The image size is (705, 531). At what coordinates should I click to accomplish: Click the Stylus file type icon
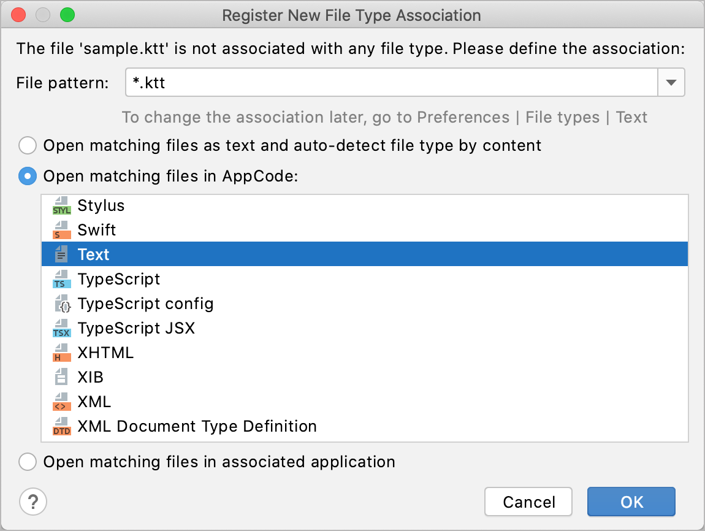coord(62,205)
